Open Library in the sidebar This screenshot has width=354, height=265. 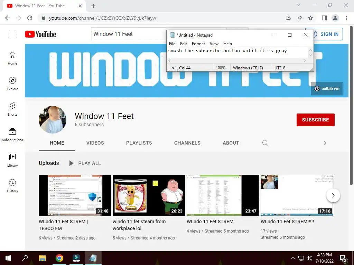(x=12, y=160)
